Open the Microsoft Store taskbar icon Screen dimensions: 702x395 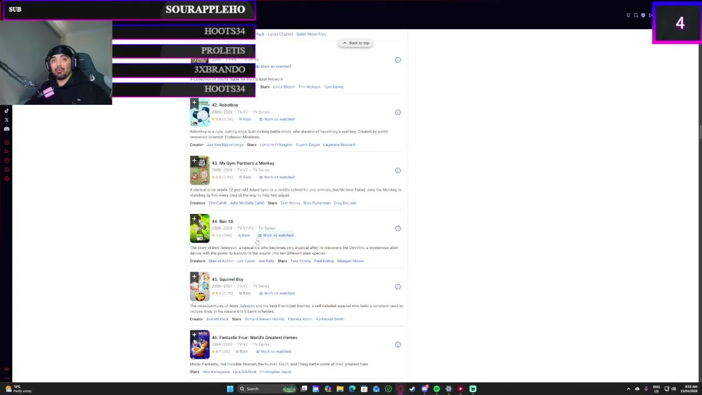tap(364, 389)
